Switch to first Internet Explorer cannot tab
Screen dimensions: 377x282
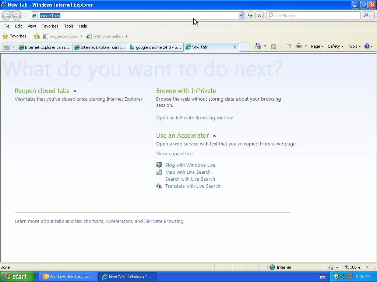tap(45, 47)
